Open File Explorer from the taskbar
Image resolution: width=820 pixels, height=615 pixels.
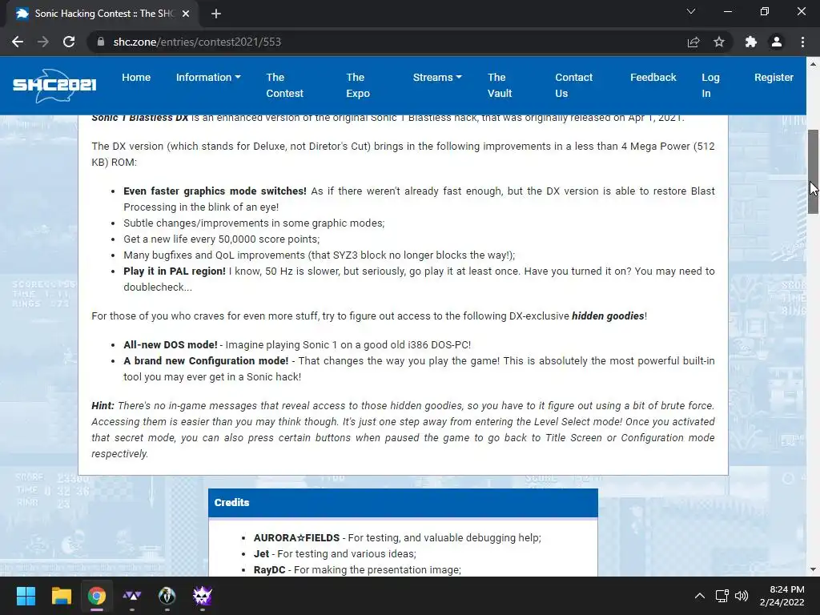(x=61, y=596)
